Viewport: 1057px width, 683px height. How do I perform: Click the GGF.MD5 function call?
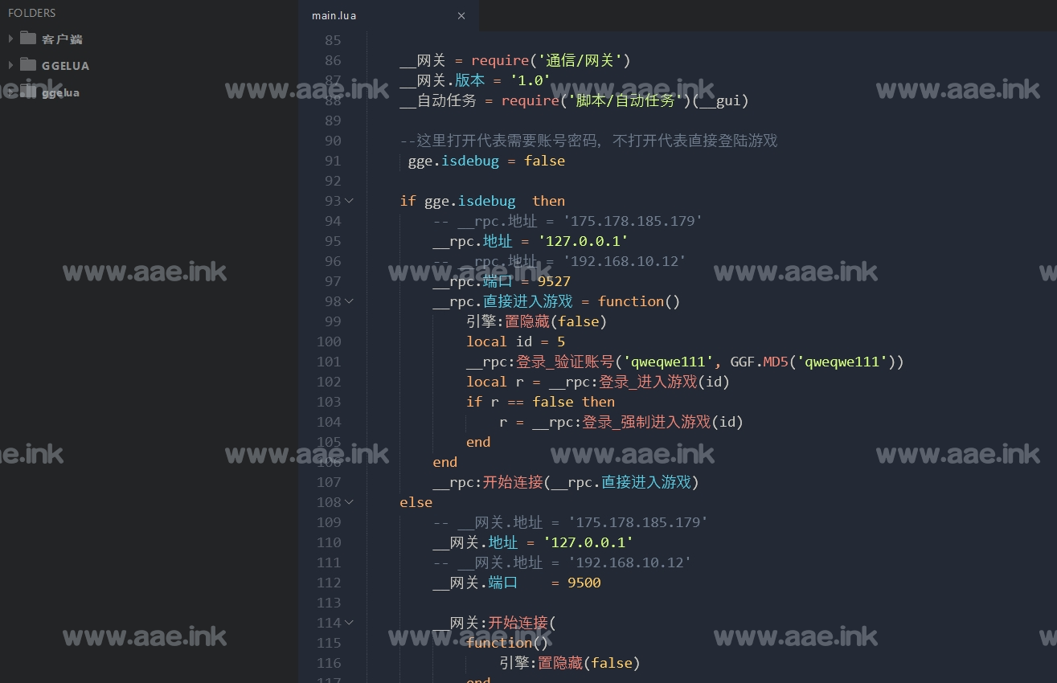760,362
